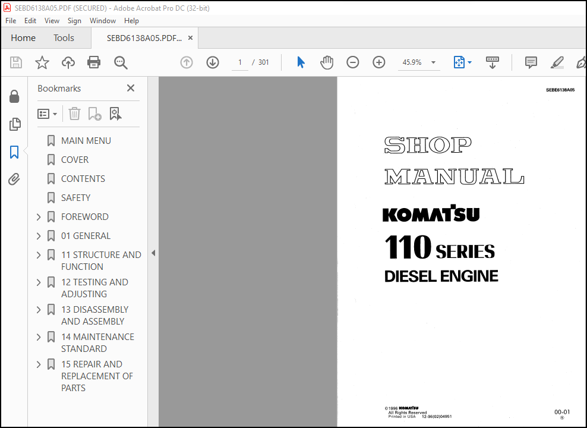Screen dimensions: 587x428
Task: Open the page thumbnails panel
Action: tap(15, 124)
